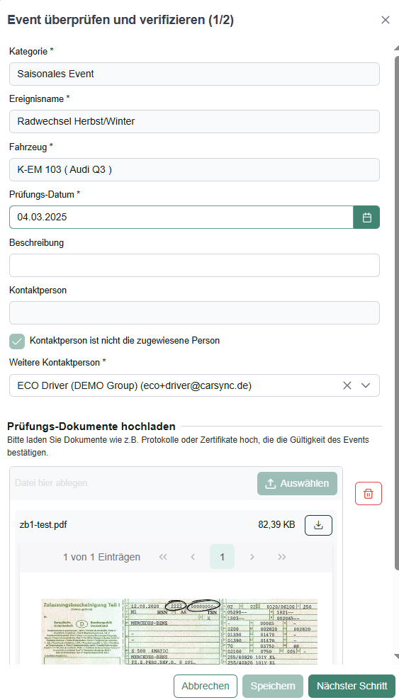Screen dimensions: 399x700
Task: Select page 1 in the preview pager
Action: click(x=223, y=557)
